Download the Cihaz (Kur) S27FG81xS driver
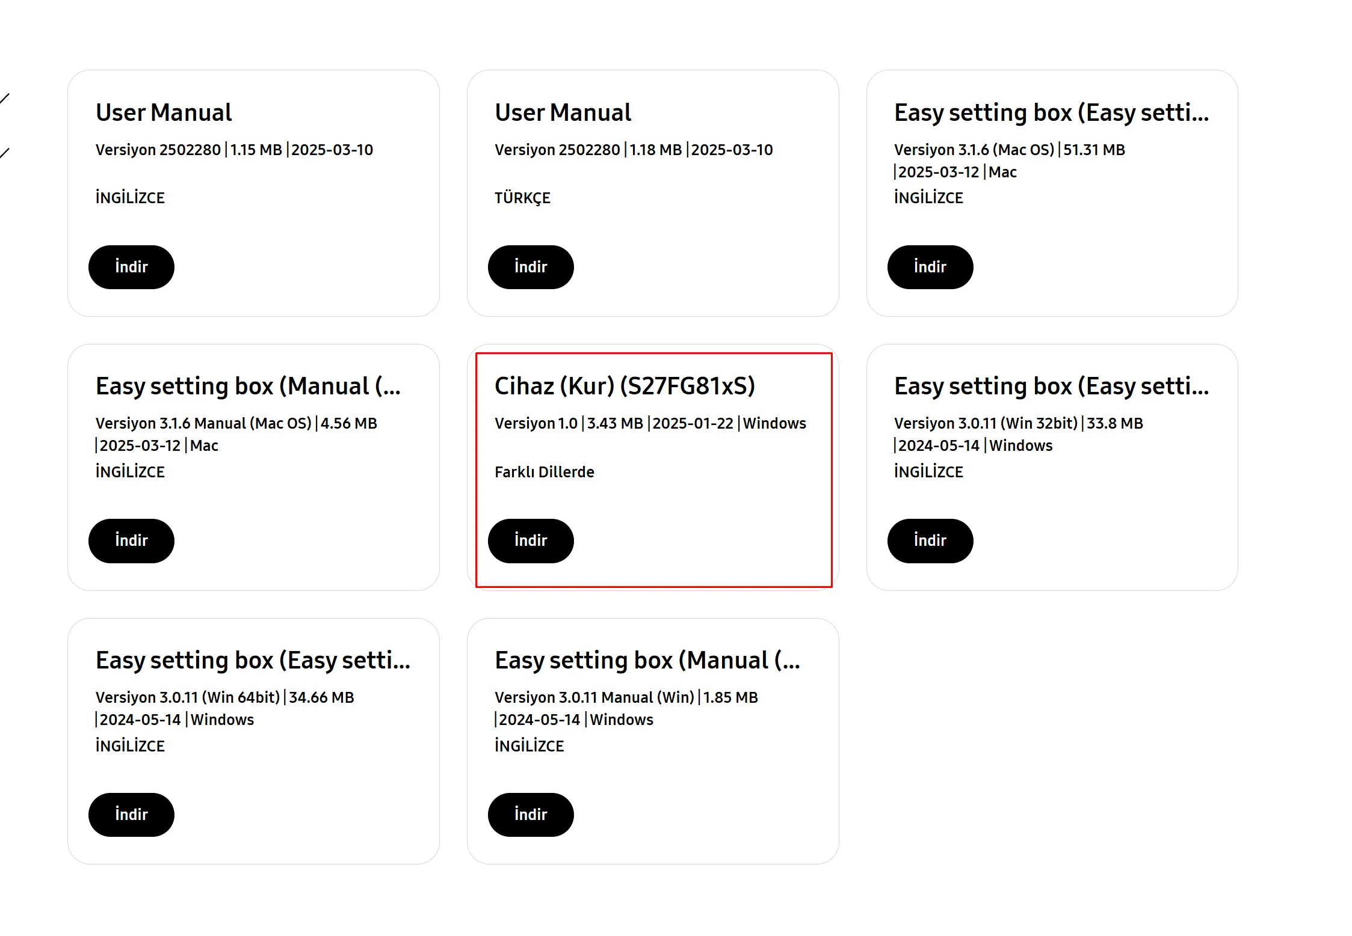Screen dimensions: 1352x936 tap(530, 540)
